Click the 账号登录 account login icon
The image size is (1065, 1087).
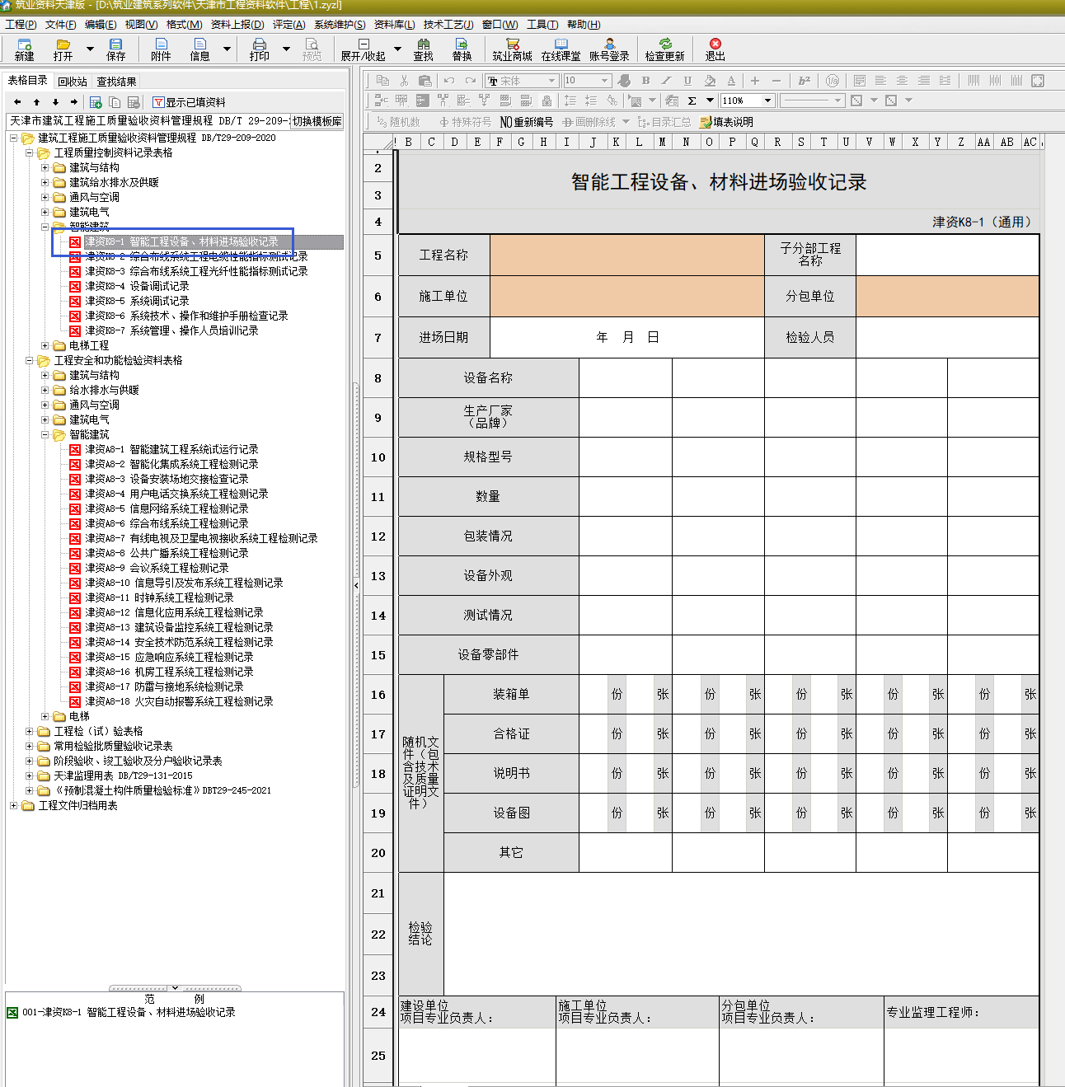pos(609,49)
